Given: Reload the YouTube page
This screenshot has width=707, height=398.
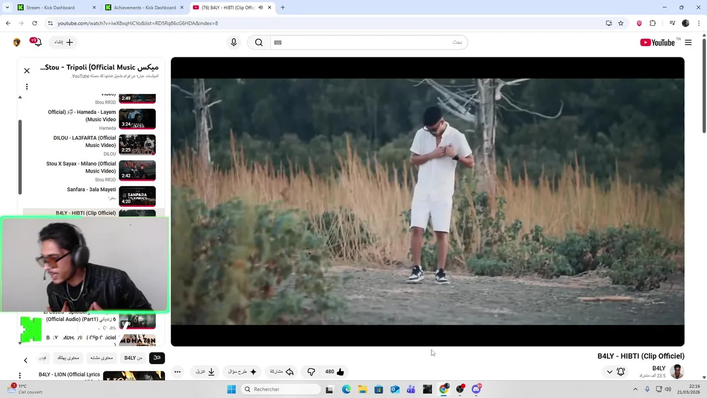Looking at the screenshot, I should point(34,23).
